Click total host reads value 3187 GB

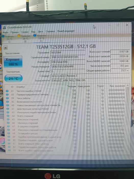(120, 52)
